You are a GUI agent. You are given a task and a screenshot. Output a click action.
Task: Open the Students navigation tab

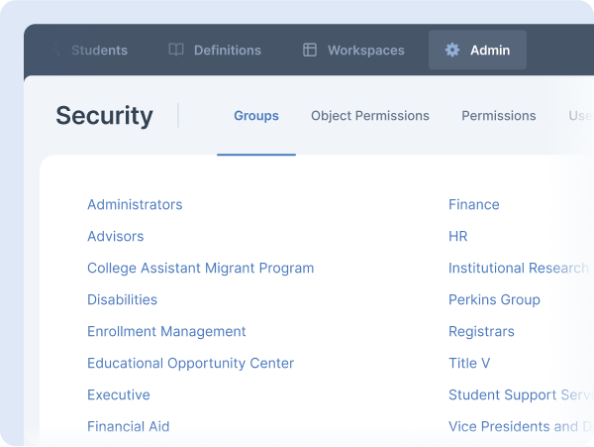tap(98, 50)
